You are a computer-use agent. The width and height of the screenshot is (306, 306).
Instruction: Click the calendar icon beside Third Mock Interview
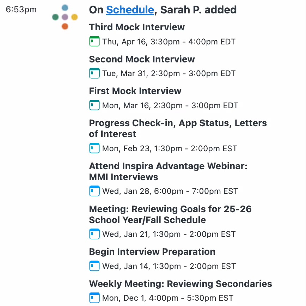click(94, 41)
